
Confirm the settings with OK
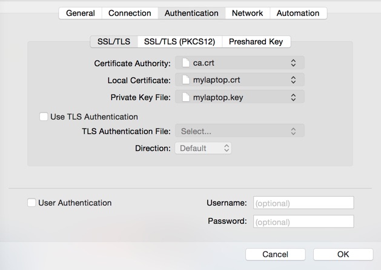click(343, 254)
